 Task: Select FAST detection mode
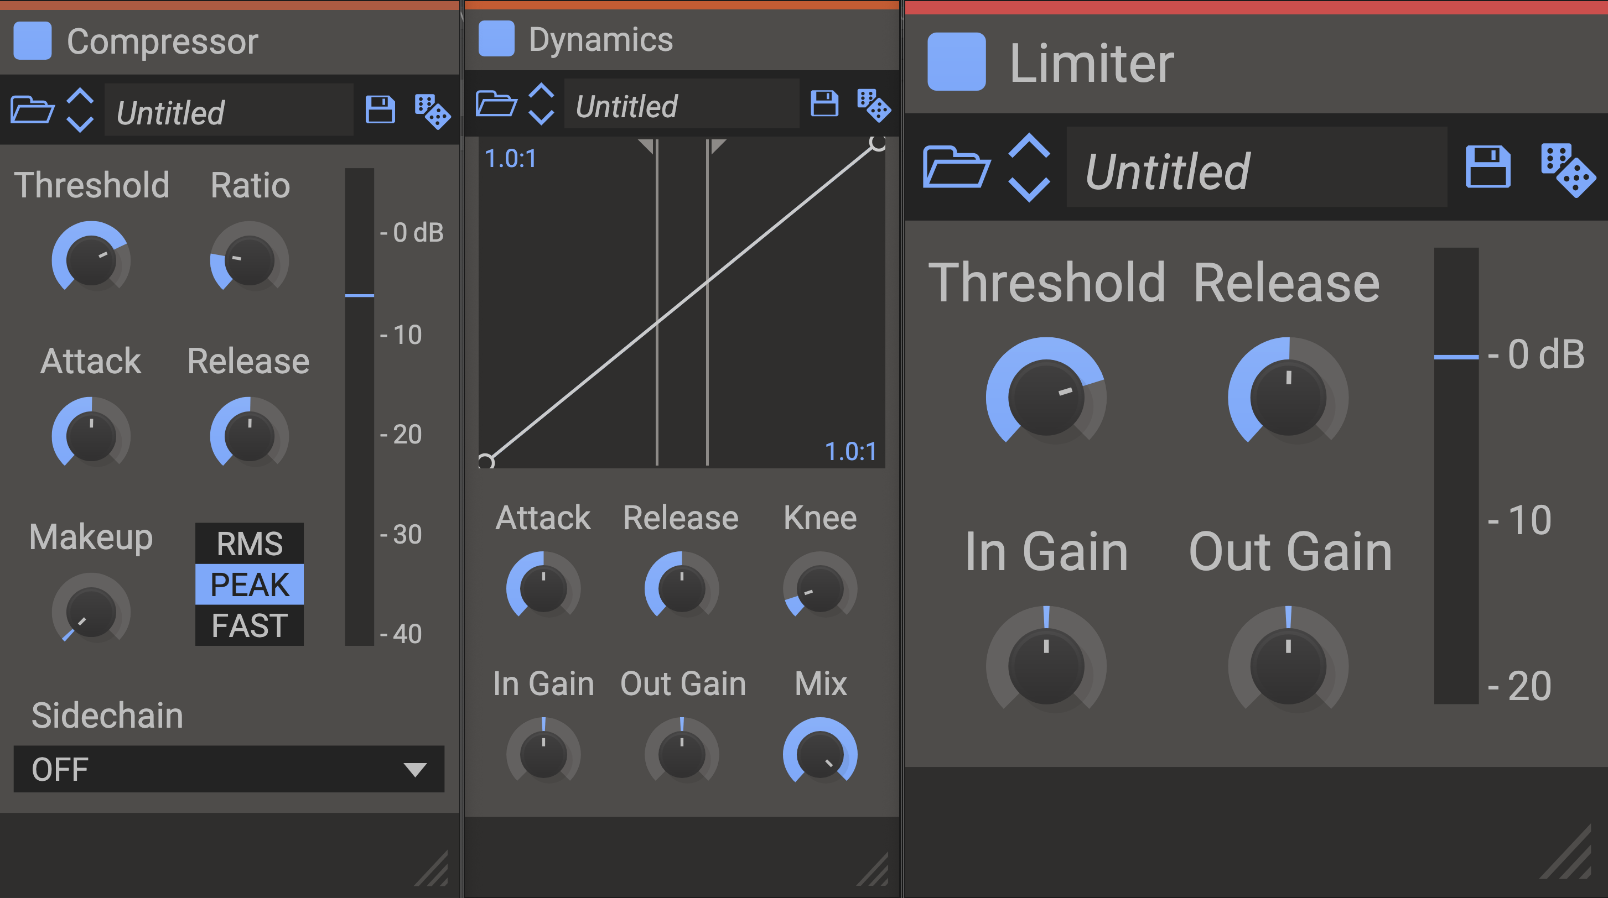[249, 625]
